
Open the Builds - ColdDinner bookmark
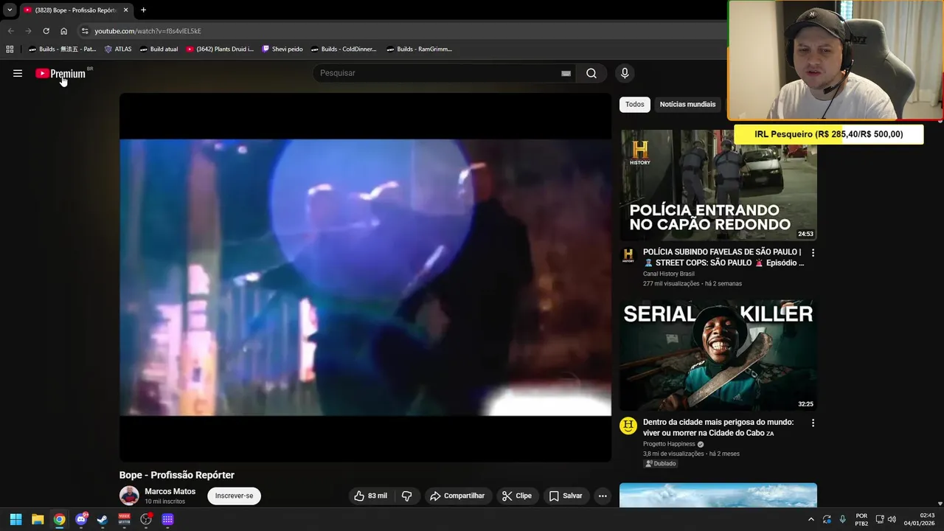pos(344,49)
